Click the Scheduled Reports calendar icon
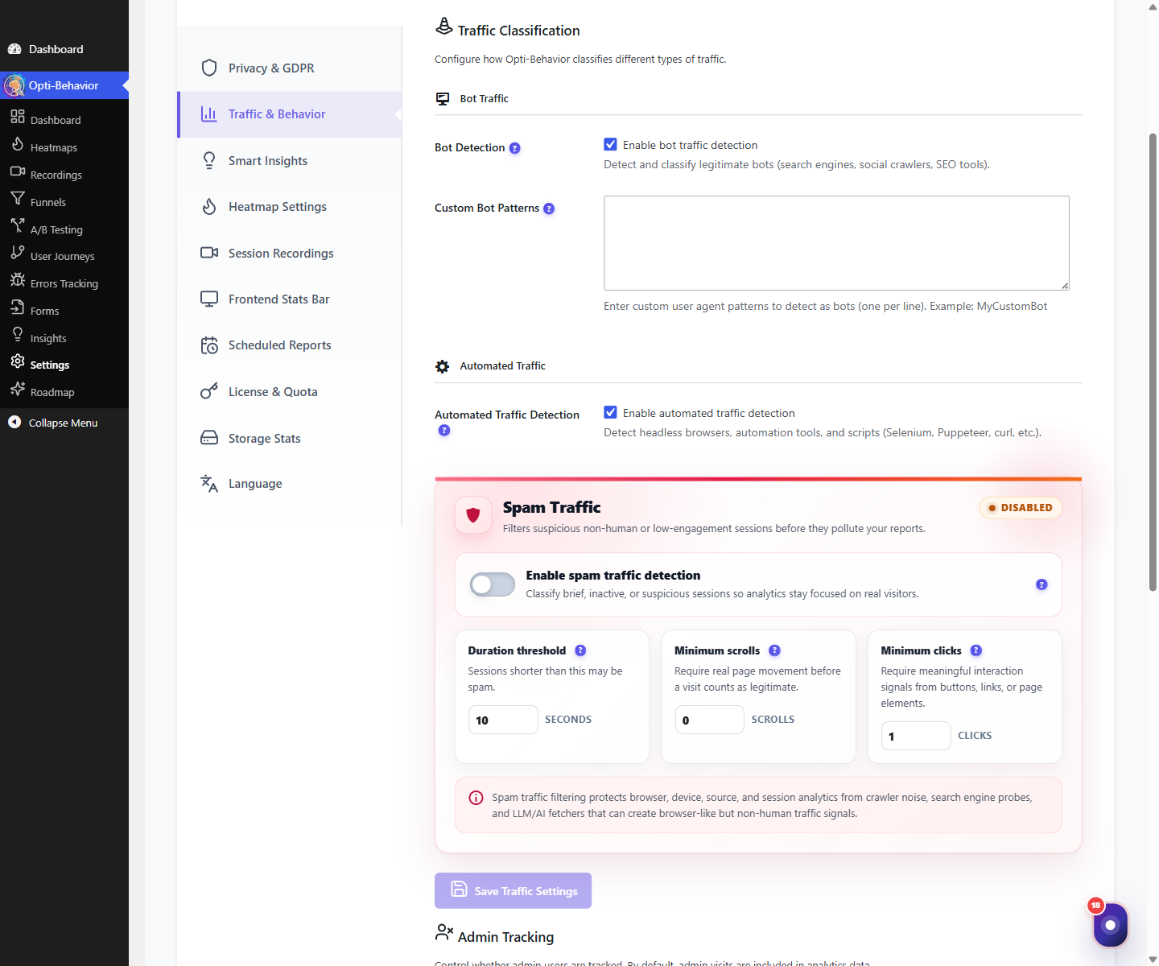Screen dimensions: 1159x966 tap(209, 345)
